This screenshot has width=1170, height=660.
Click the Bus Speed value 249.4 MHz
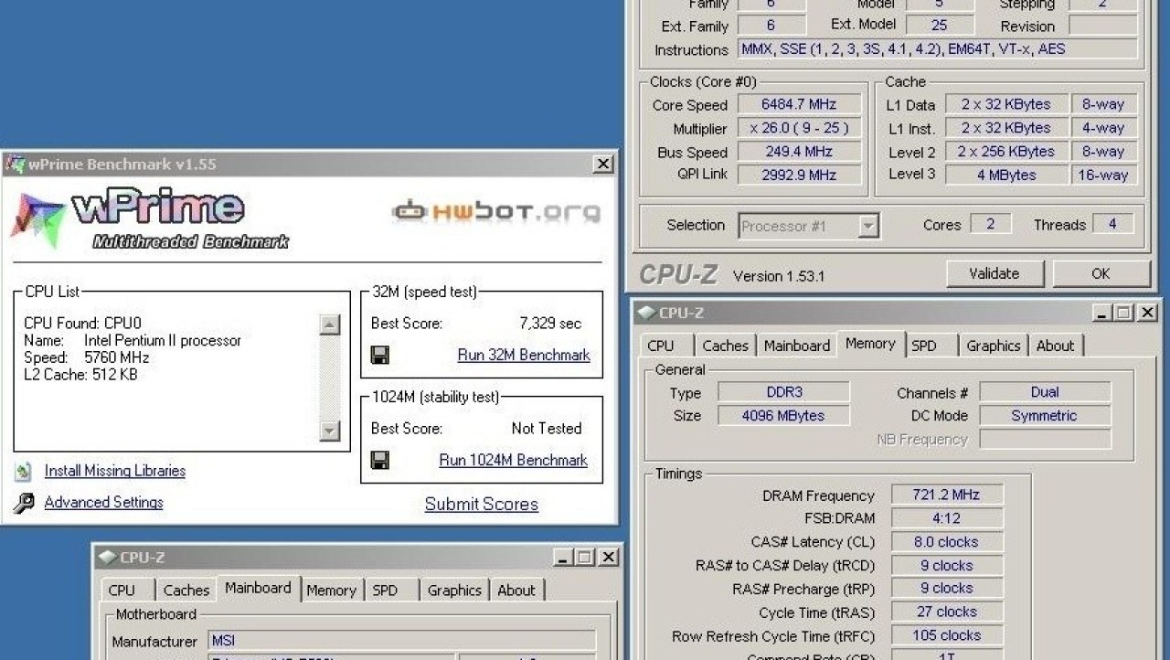point(799,152)
